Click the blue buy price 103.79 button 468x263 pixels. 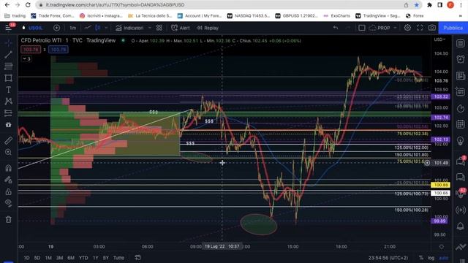click(x=58, y=50)
